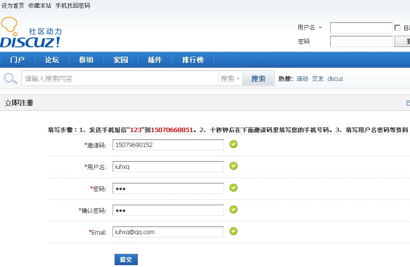This screenshot has width=410, height=267.
Task: Click the blue 搜索 button
Action: 258,78
